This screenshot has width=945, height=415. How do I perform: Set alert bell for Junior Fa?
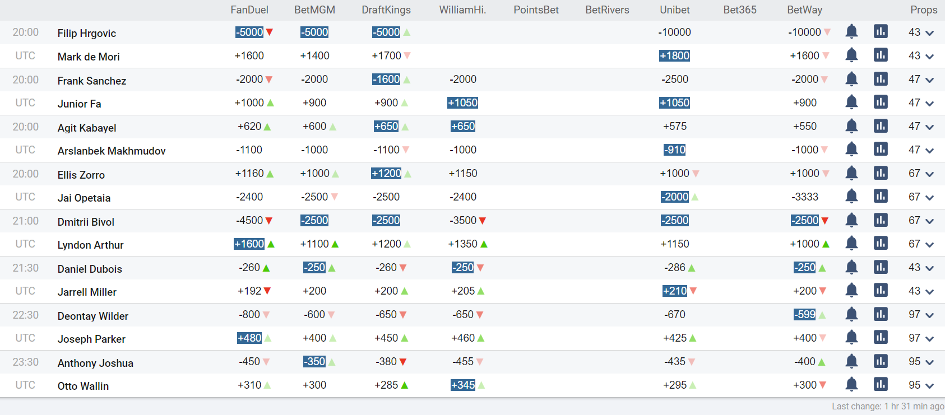click(x=851, y=102)
